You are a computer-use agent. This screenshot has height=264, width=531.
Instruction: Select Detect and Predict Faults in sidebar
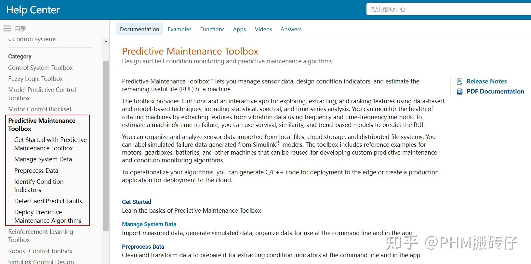point(48,201)
